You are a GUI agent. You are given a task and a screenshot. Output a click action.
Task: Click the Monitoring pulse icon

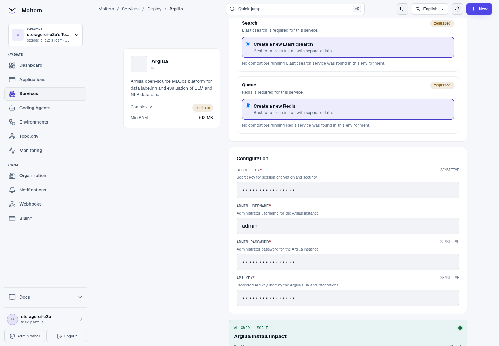click(x=12, y=151)
